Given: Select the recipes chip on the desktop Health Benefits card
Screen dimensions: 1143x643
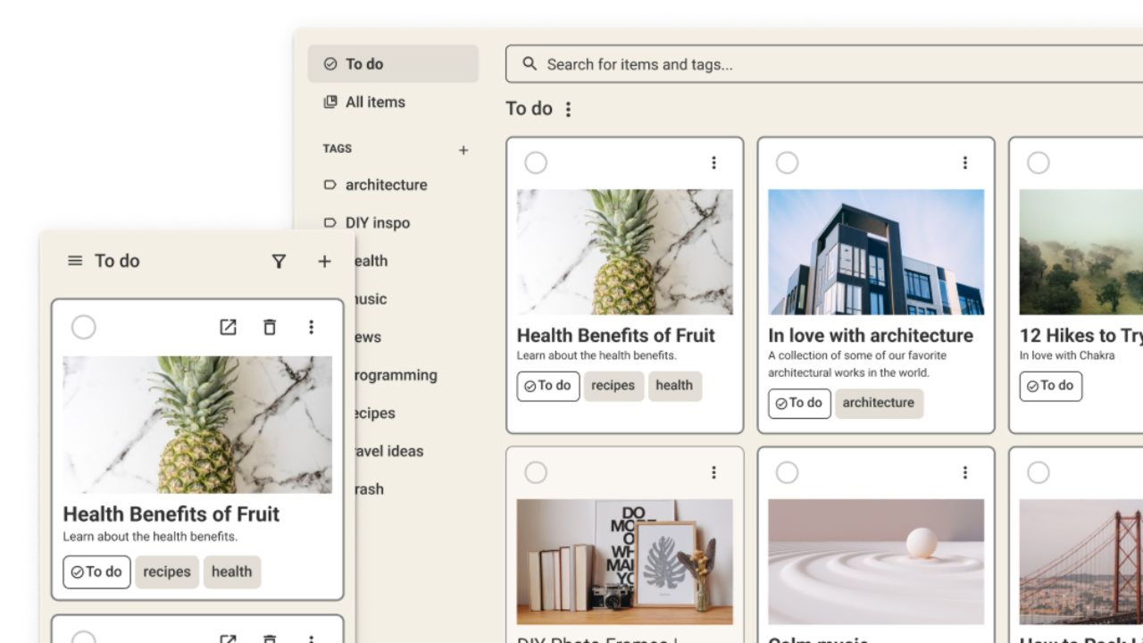Looking at the screenshot, I should 613,386.
